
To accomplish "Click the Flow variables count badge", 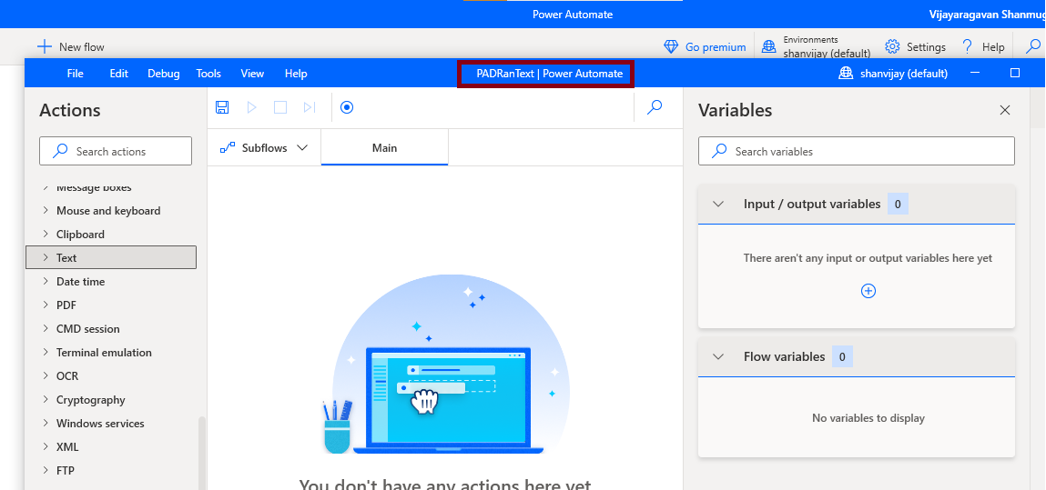I will click(x=843, y=357).
